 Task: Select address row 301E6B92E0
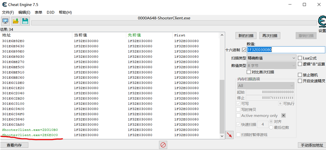click(x=110, y=41)
